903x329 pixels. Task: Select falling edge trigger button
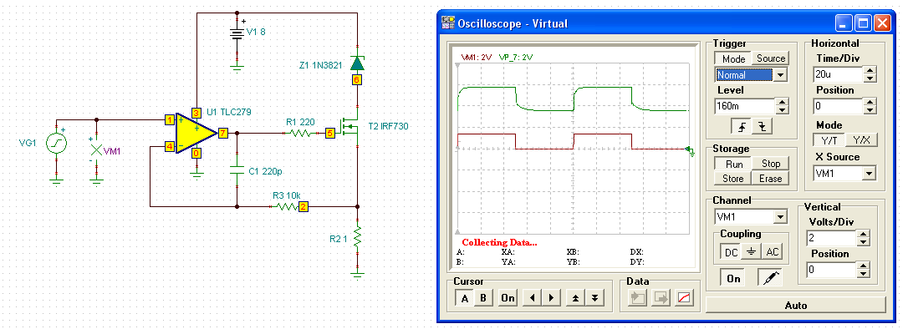coord(762,126)
